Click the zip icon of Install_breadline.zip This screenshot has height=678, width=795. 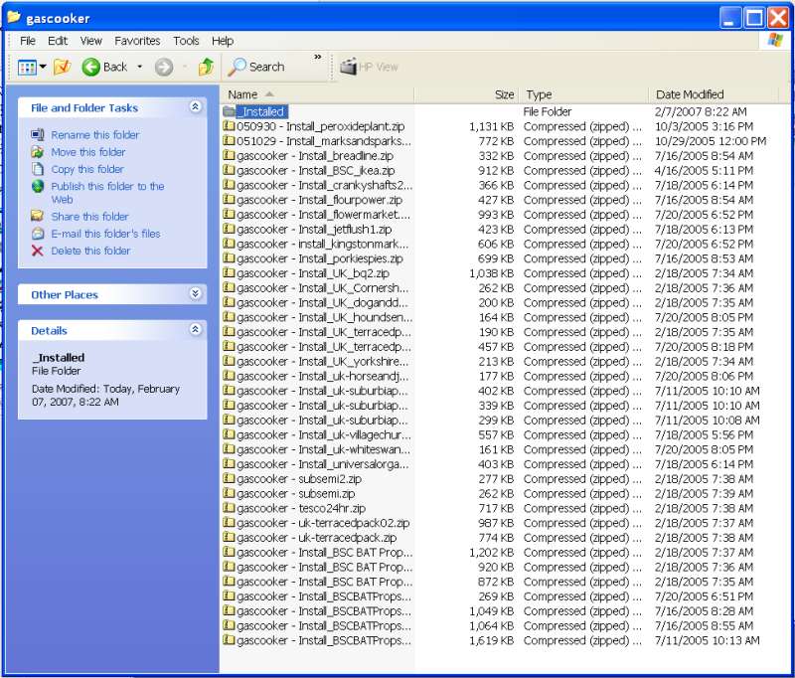[x=229, y=155]
